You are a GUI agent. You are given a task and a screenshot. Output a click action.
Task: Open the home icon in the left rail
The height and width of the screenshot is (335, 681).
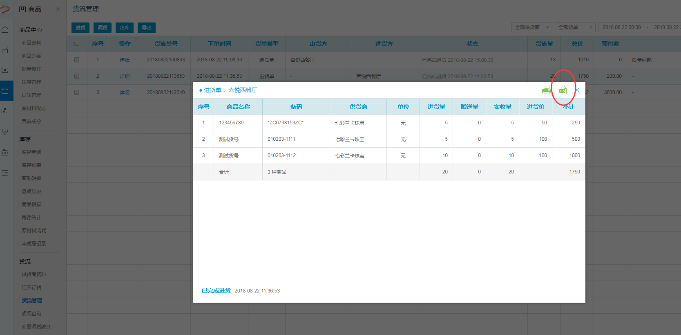[x=5, y=29]
